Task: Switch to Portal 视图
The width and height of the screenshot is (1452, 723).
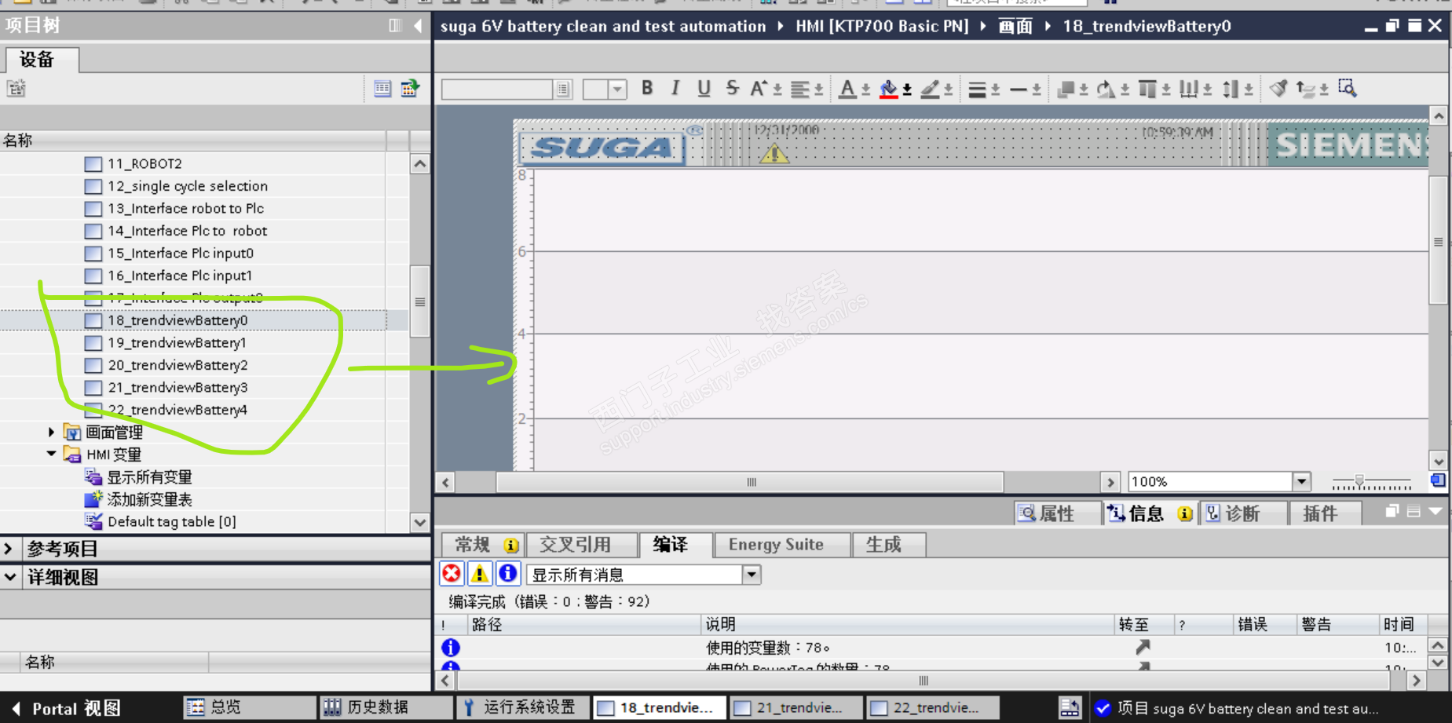Action: [x=66, y=708]
